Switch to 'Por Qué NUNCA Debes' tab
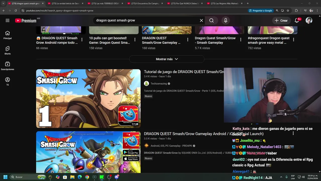The image size is (321, 181). tap(185, 4)
